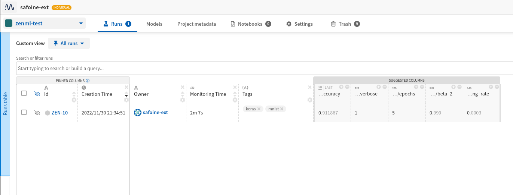The height and width of the screenshot is (195, 513).
Task: Toggle visibility eye for ZEN-10
Action: (x=37, y=113)
